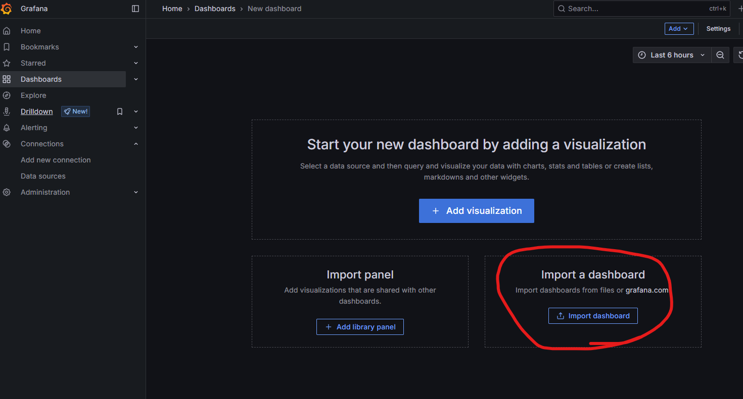Screen dimensions: 743x399
Task: Open Drilldown in the sidebar
Action: (x=37, y=111)
